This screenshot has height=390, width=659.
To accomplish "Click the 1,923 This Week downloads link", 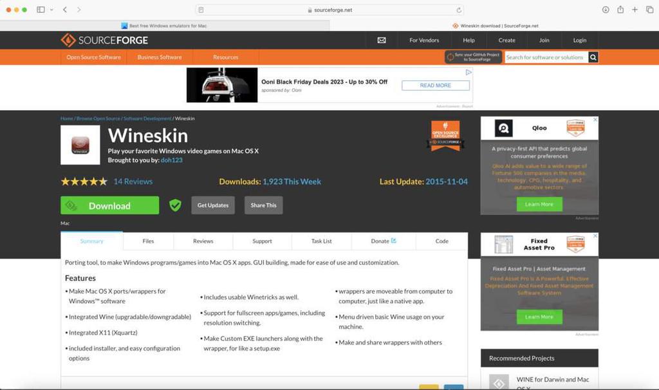I will tap(292, 181).
